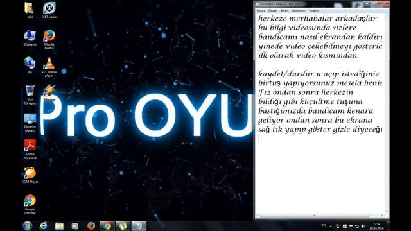Open the Düzen menu in Notepad
Screen dimensions: 411x231
pyautogui.click(x=272, y=10)
